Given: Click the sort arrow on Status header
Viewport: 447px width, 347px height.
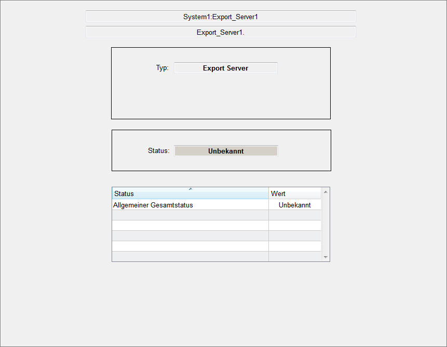Looking at the screenshot, I should point(191,189).
